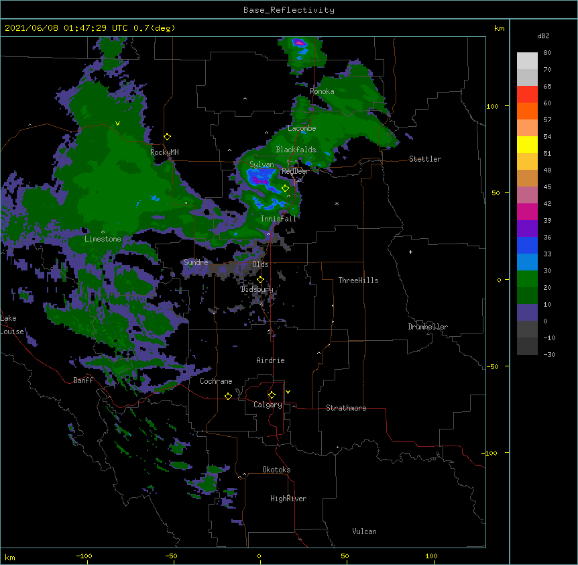Select the white plus marker north of Drumheller
This screenshot has width=578, height=565.
(x=410, y=252)
